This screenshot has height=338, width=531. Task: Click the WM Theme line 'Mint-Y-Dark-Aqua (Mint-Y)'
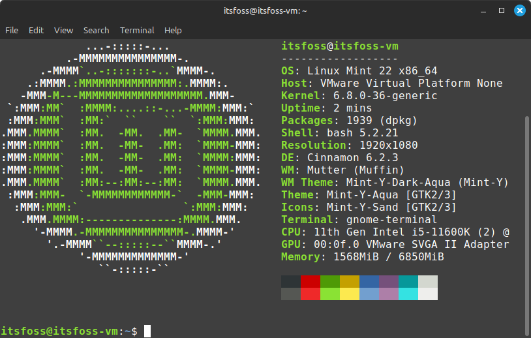395,183
